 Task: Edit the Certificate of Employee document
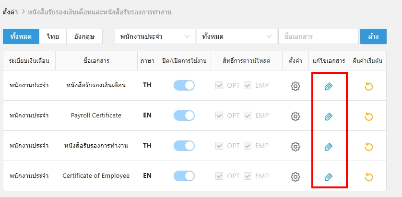329,177
